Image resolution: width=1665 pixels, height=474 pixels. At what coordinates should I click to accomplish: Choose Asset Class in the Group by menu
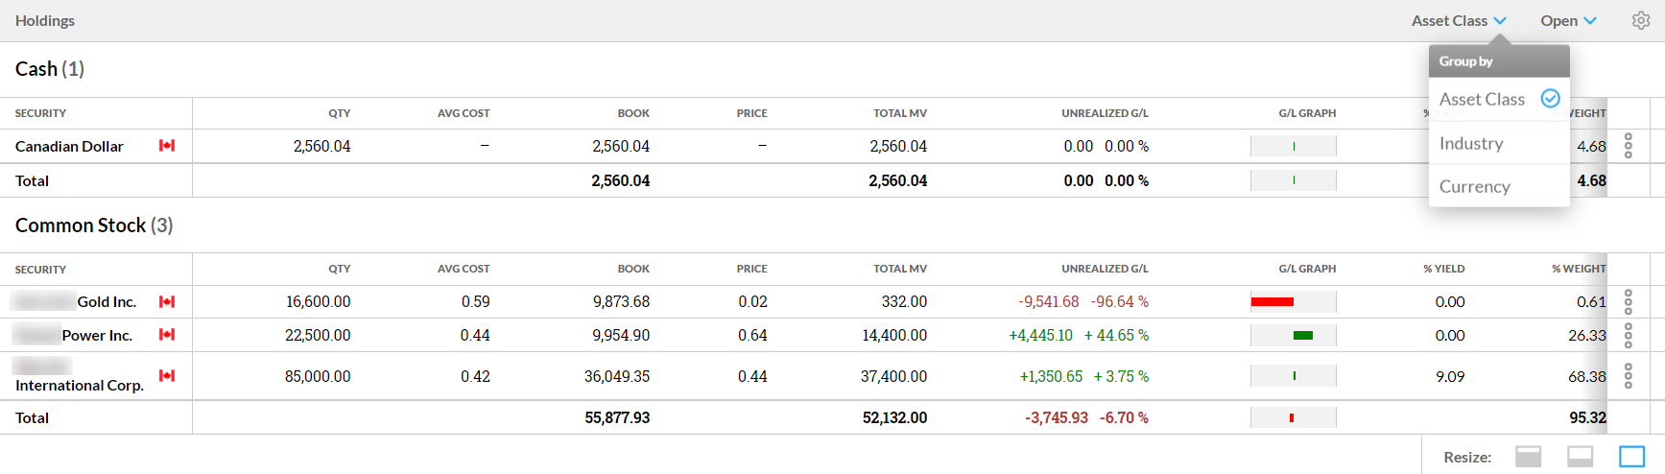pos(1499,99)
